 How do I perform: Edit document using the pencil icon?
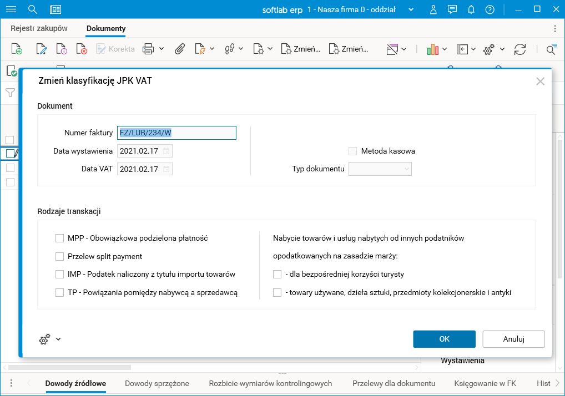(x=42, y=49)
